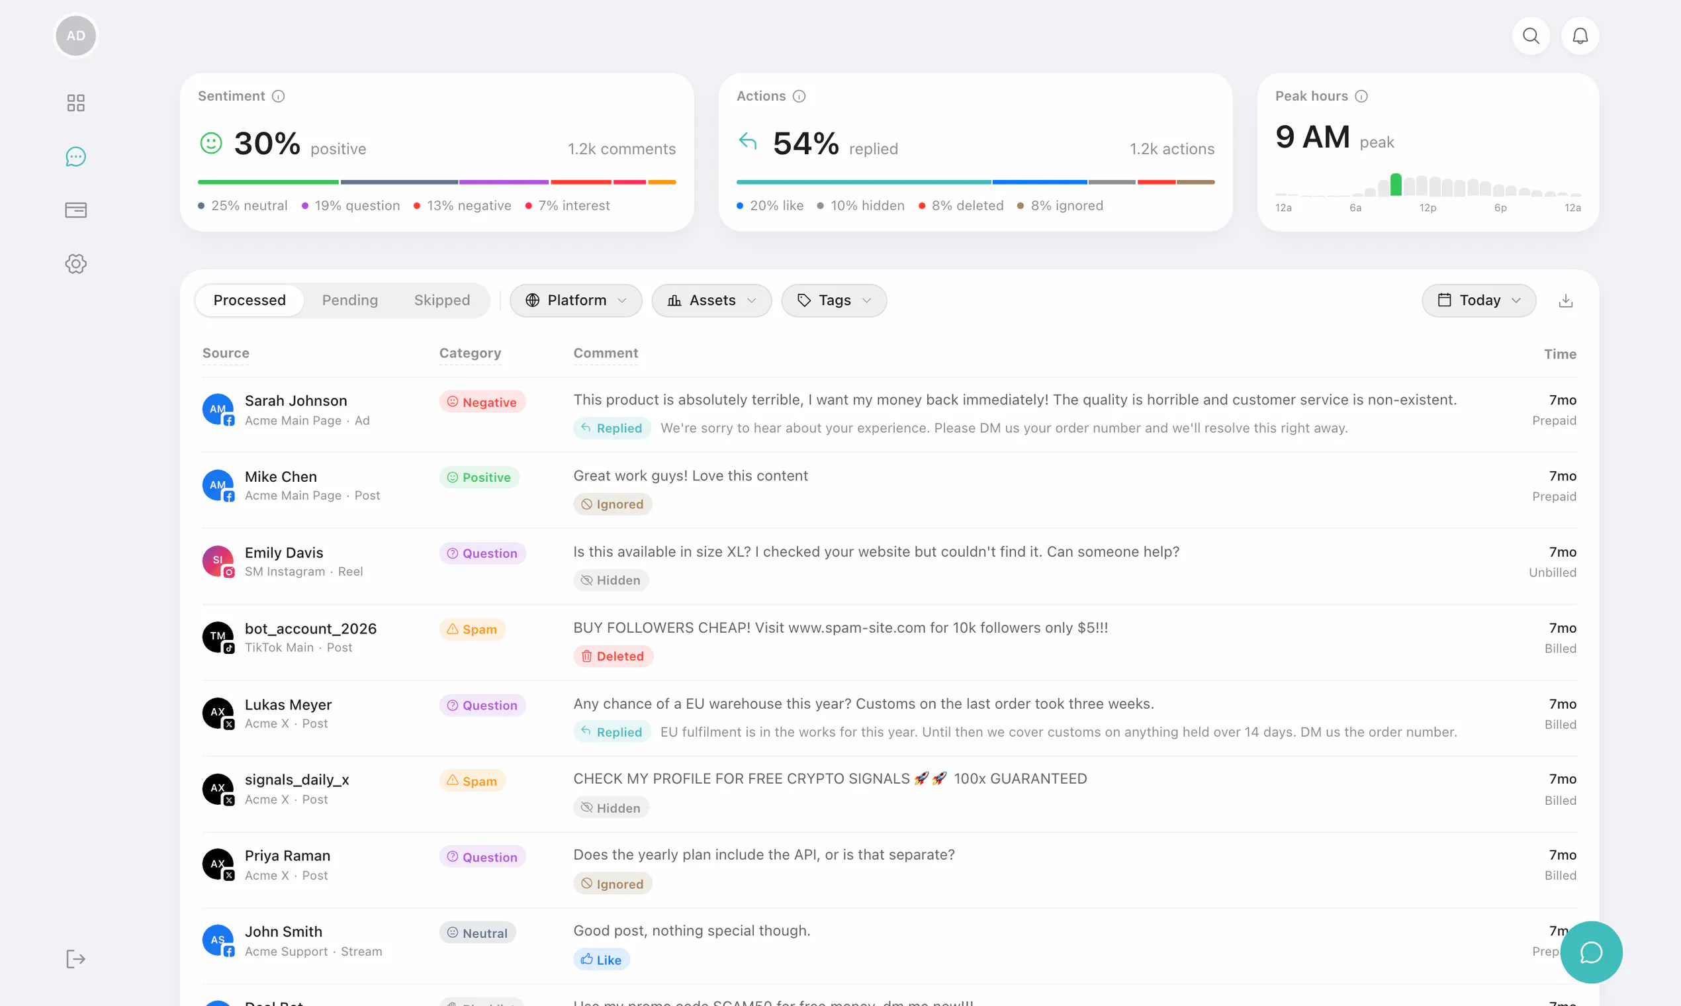Switch to the Pending tab
The width and height of the screenshot is (1681, 1006).
(x=349, y=300)
